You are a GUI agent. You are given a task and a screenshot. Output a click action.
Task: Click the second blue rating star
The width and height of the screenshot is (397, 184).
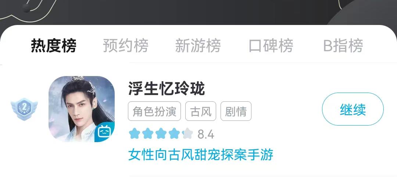[148, 134]
